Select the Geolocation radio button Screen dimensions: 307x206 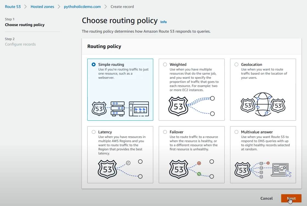click(x=236, y=64)
